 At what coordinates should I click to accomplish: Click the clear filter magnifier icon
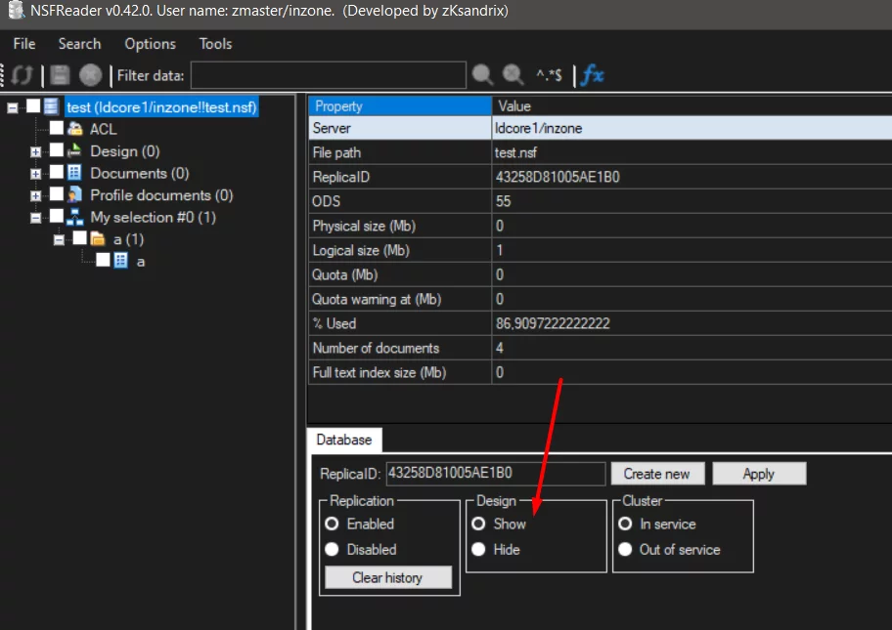click(x=513, y=75)
